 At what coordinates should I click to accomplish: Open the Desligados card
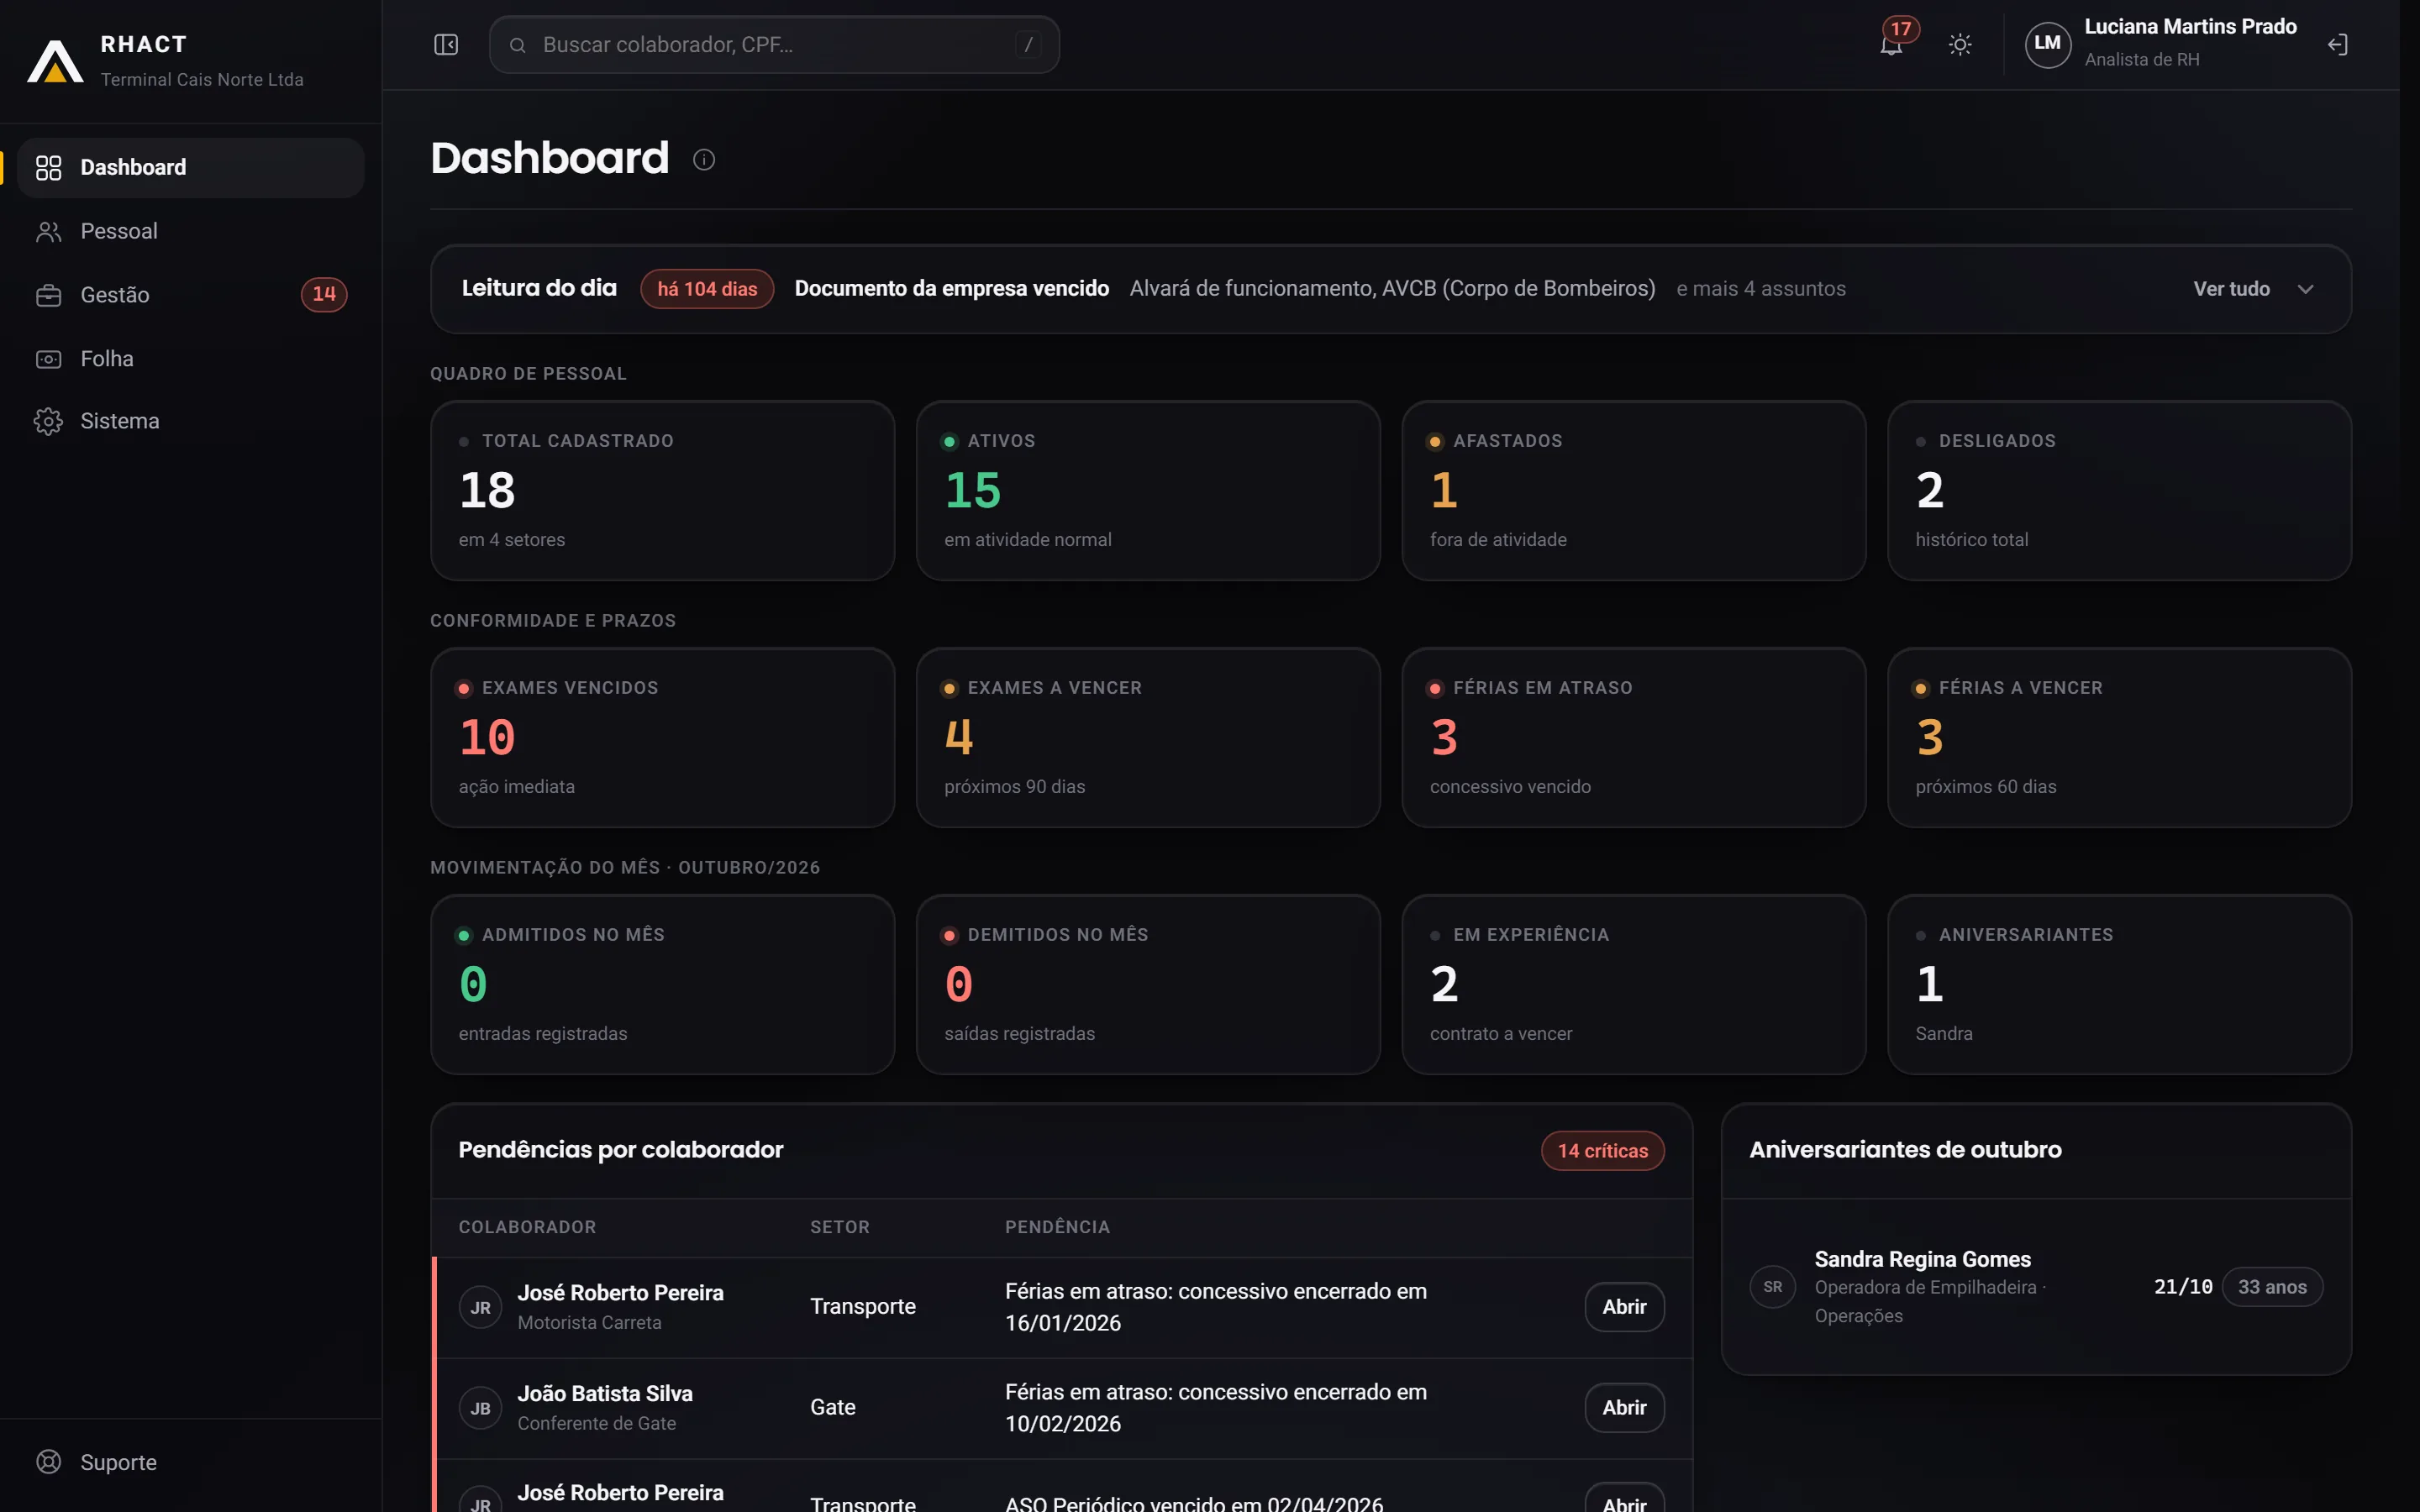[2119, 491]
